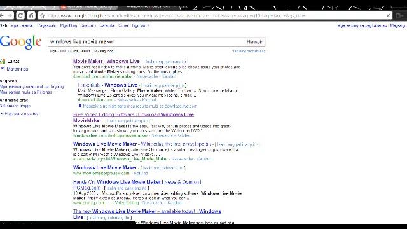The width and height of the screenshot is (407, 229).
Task: Select Web in top navigation bar
Action: 4,25
